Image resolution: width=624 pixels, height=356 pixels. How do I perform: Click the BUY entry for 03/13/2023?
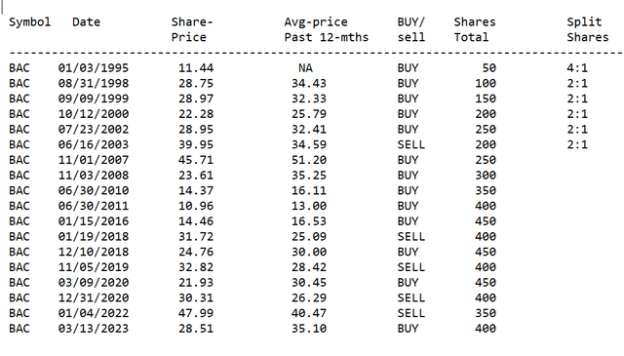(408, 328)
